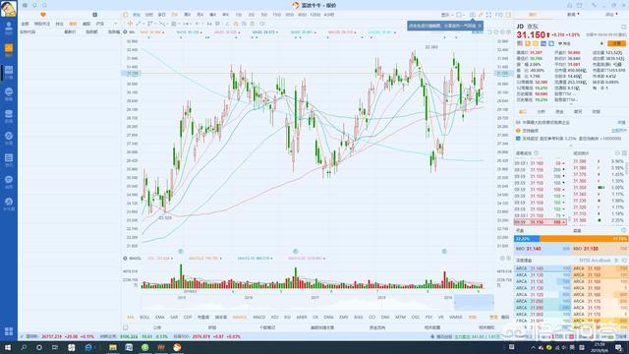
Task: Select the crosshair cursor drawing tool
Action: point(130,24)
